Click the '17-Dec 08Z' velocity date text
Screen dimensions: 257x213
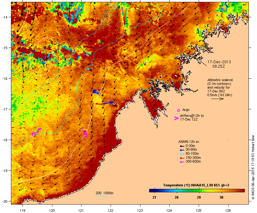click(x=216, y=91)
